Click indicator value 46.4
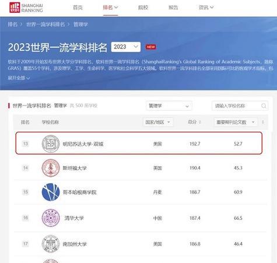 pyautogui.click(x=238, y=244)
